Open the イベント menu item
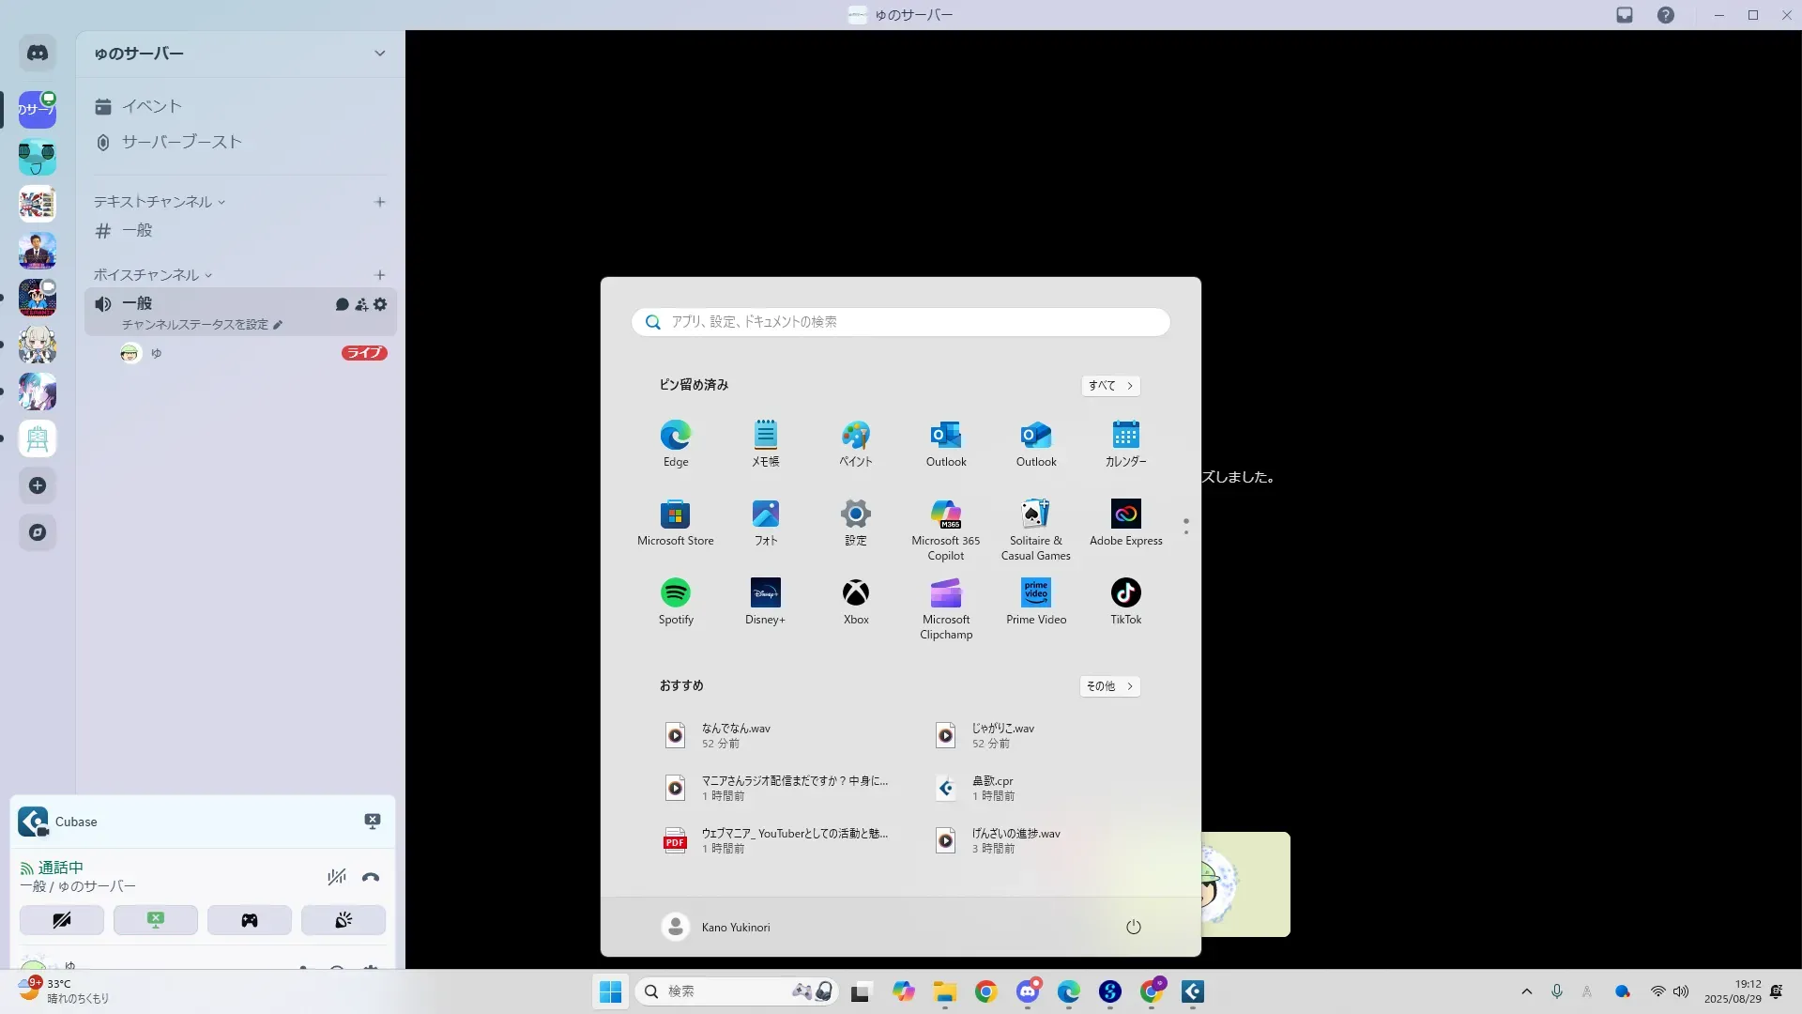 pyautogui.click(x=151, y=106)
